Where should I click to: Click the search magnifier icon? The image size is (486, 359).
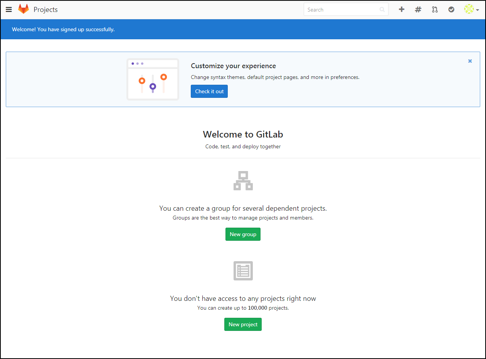(x=382, y=10)
